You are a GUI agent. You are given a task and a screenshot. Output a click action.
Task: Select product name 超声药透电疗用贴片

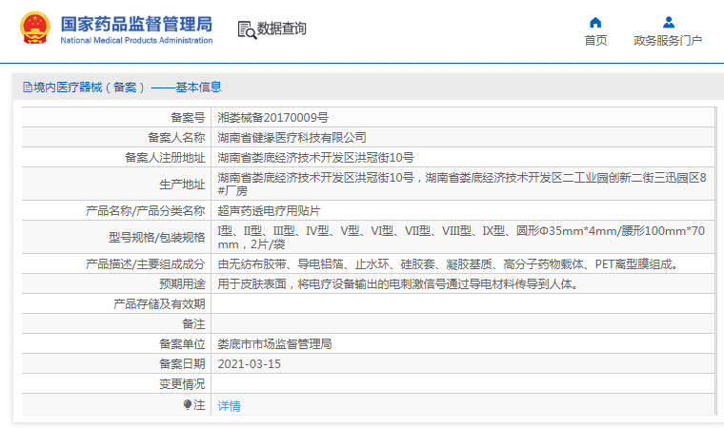coord(269,211)
